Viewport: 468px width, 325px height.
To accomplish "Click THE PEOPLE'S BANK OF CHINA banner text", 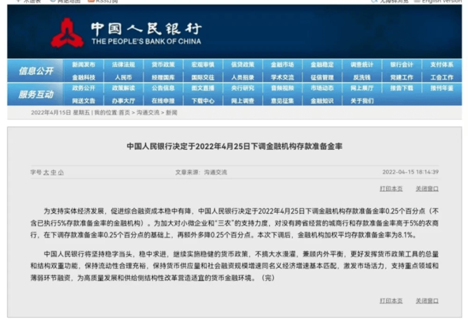I will click(146, 41).
